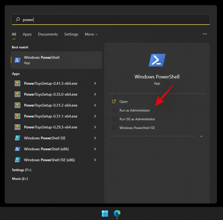This screenshot has height=220, width=223.
Task: Click the Windows PowerShell ISE (x86) app icon
Action: (x=18, y=160)
